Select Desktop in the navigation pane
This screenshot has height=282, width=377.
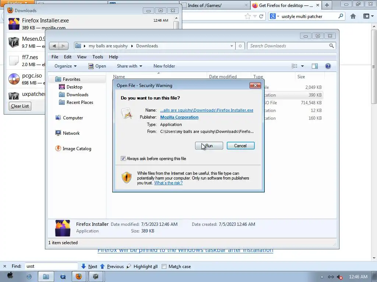pos(74,87)
